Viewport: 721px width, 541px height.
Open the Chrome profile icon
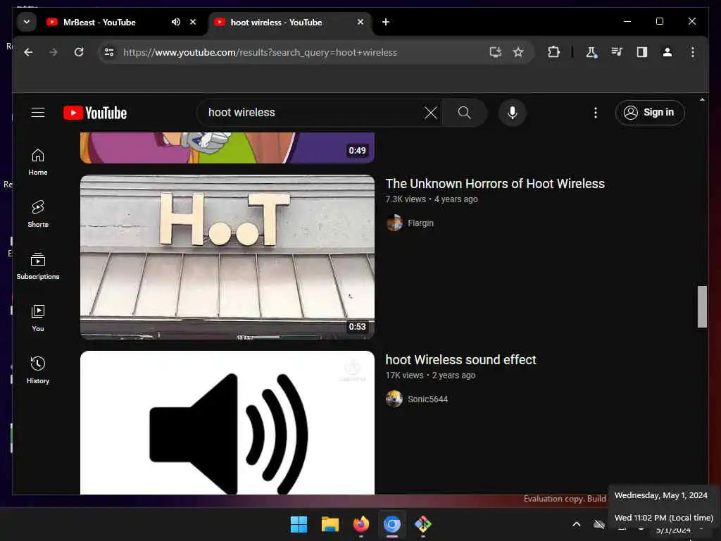[667, 52]
